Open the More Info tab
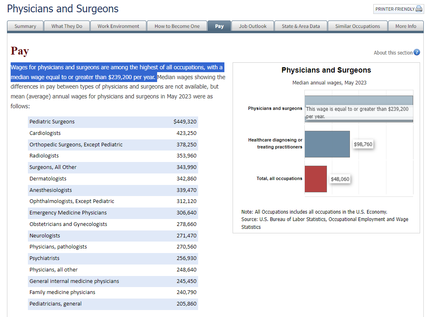 coord(406,26)
